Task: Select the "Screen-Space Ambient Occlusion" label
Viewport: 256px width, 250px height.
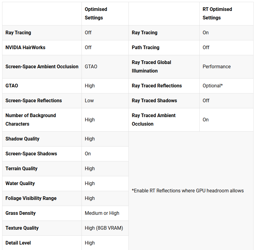Action: point(42,66)
